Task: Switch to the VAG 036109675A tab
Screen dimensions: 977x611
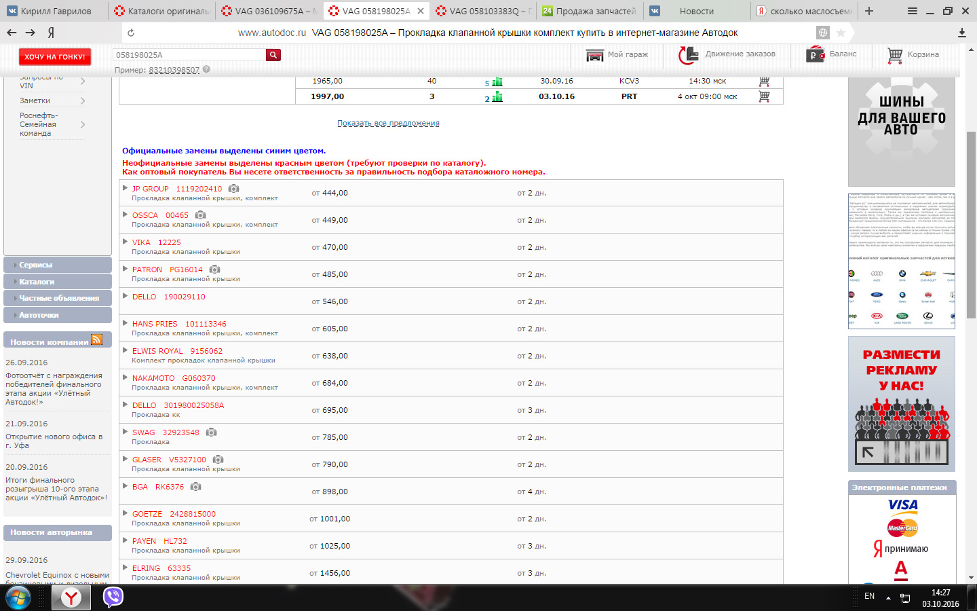Action: tap(270, 11)
